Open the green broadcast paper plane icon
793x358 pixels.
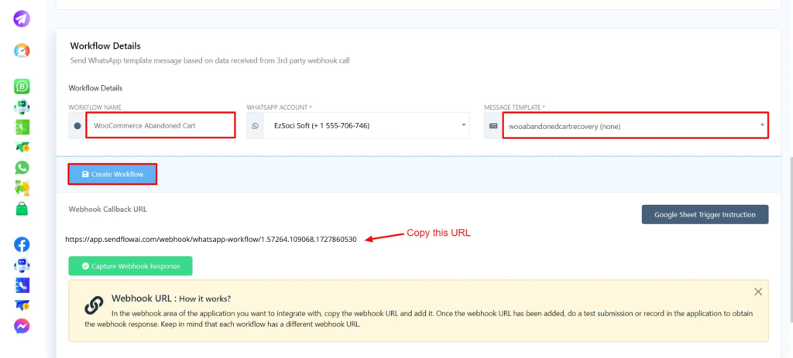tap(22, 148)
